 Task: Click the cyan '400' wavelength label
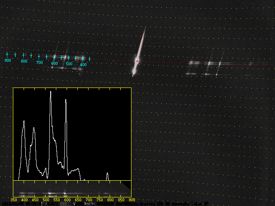point(83,65)
